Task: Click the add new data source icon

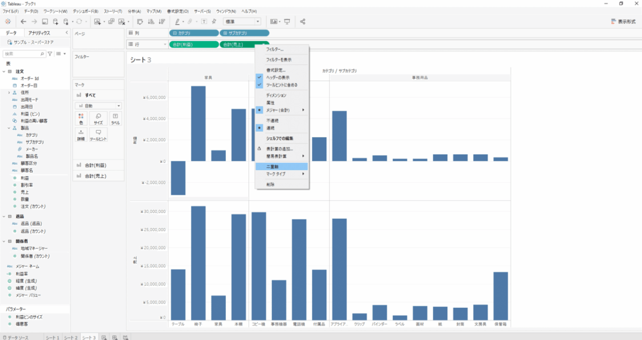Action: point(55,21)
